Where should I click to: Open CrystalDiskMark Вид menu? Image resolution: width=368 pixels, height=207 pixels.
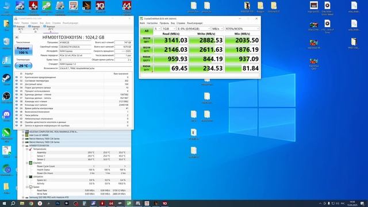[172, 23]
